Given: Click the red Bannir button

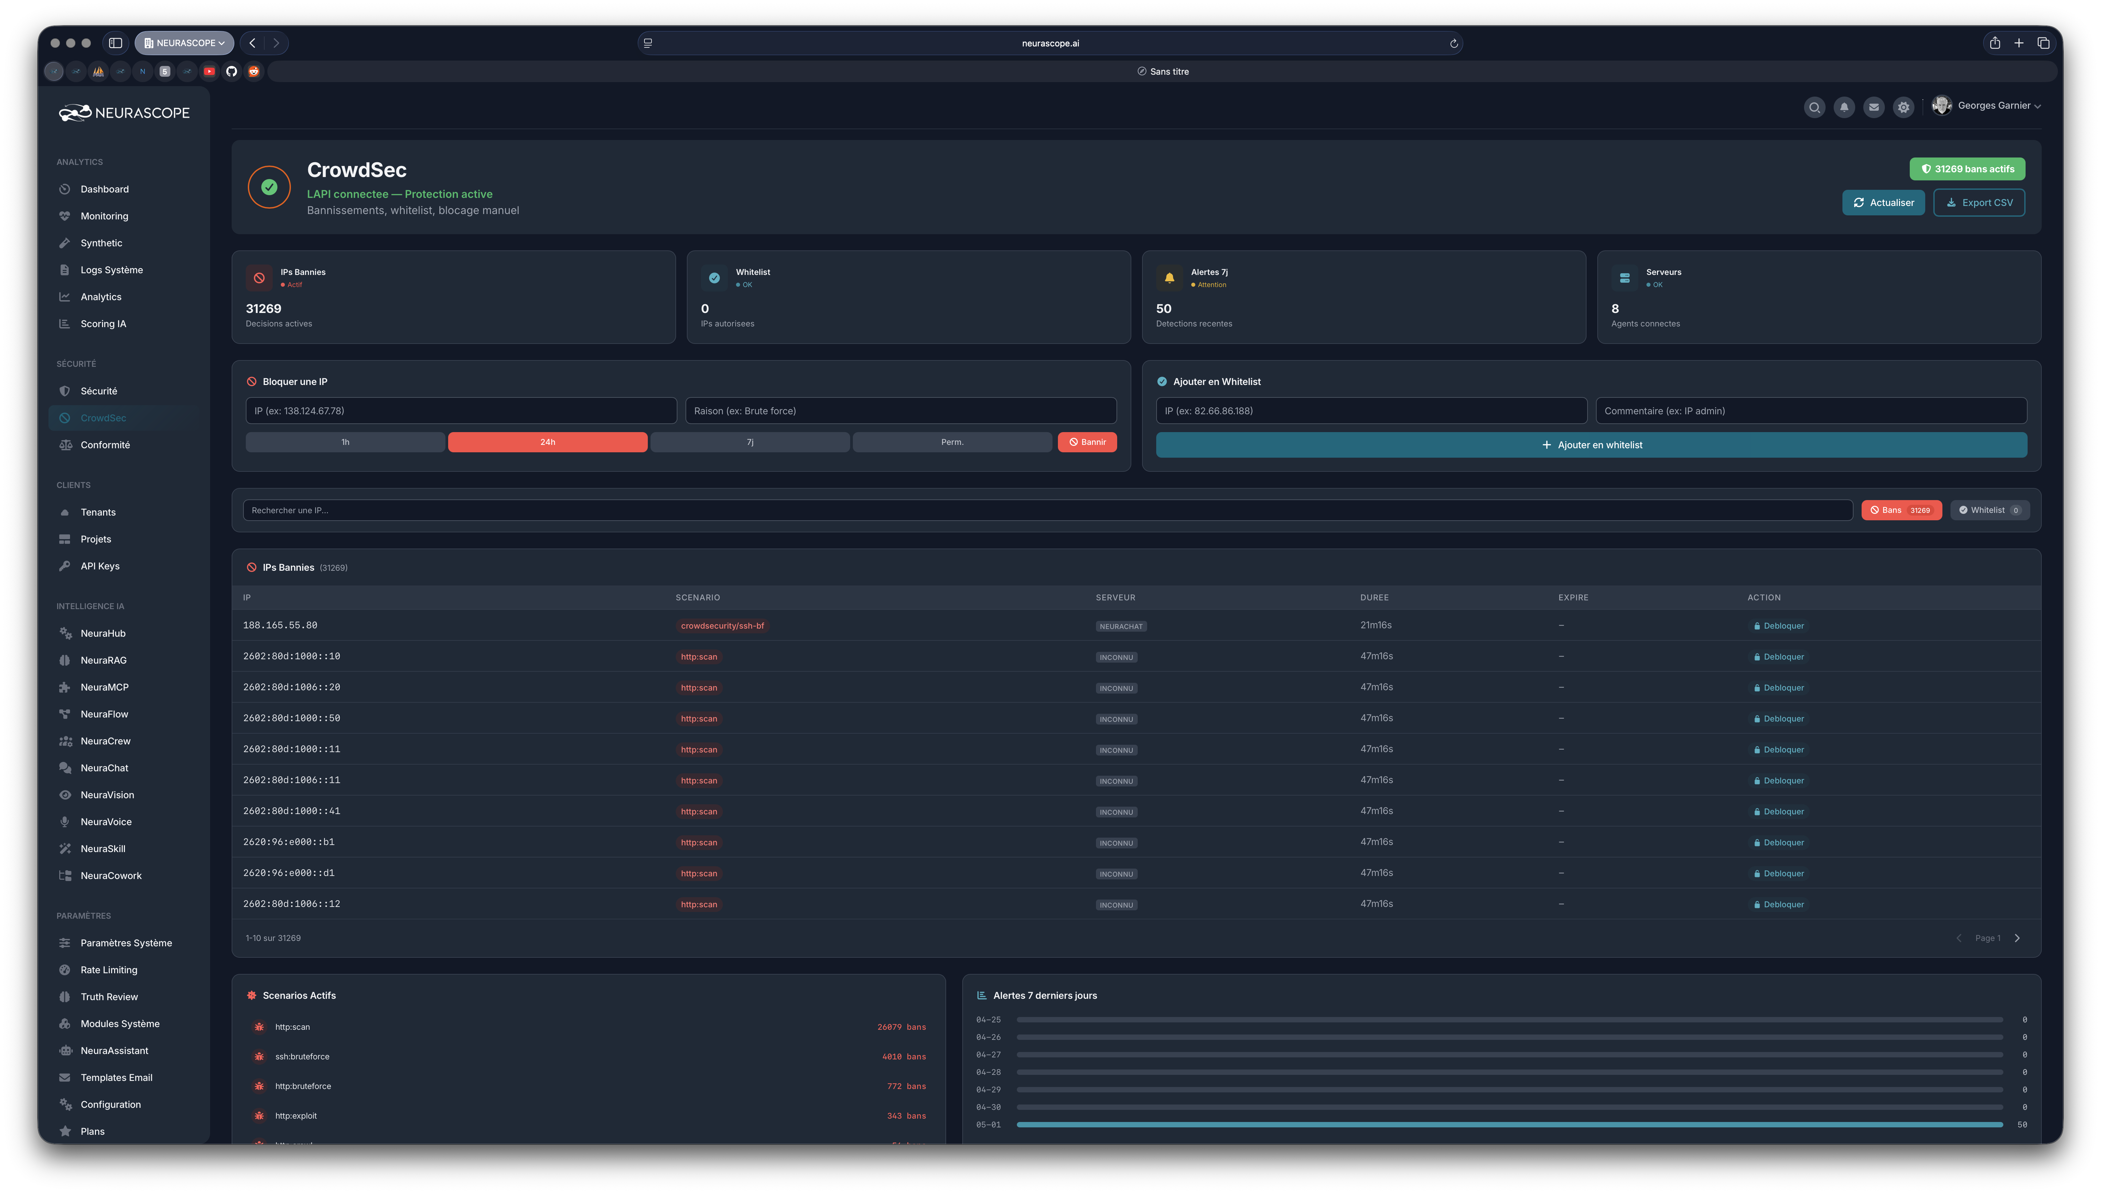Looking at the screenshot, I should tap(1087, 442).
